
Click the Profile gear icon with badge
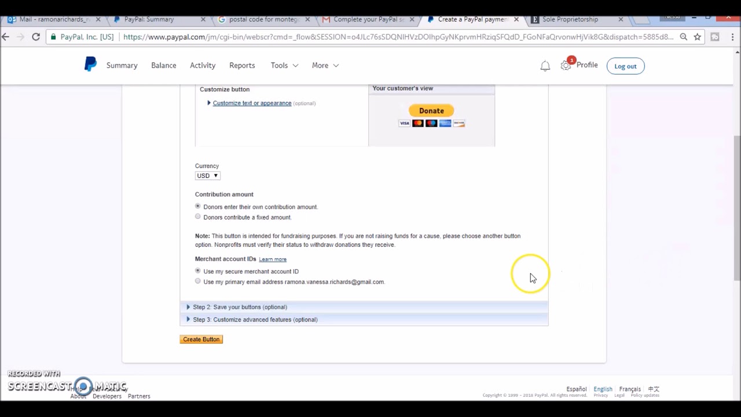coord(566,65)
